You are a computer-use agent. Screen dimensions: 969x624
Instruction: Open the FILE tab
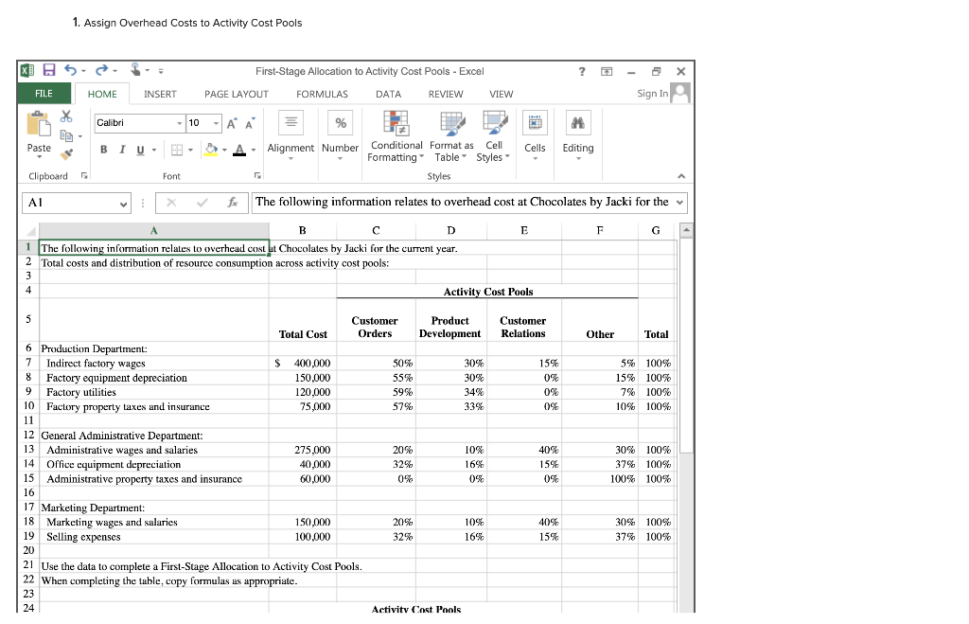click(44, 94)
